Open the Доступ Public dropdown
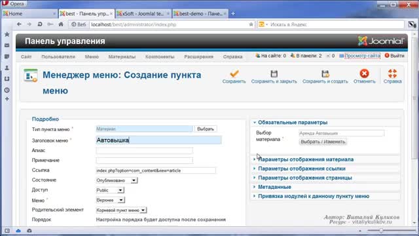 (110, 190)
